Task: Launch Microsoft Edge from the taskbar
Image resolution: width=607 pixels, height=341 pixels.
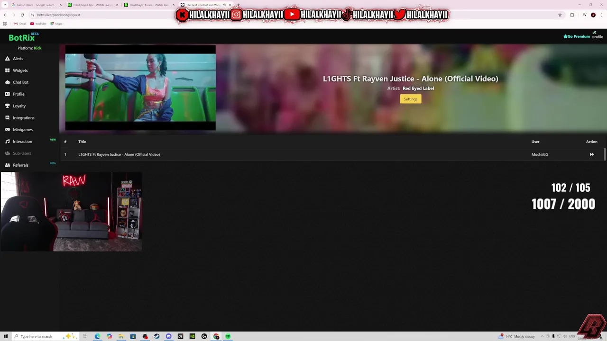Action: 97,336
